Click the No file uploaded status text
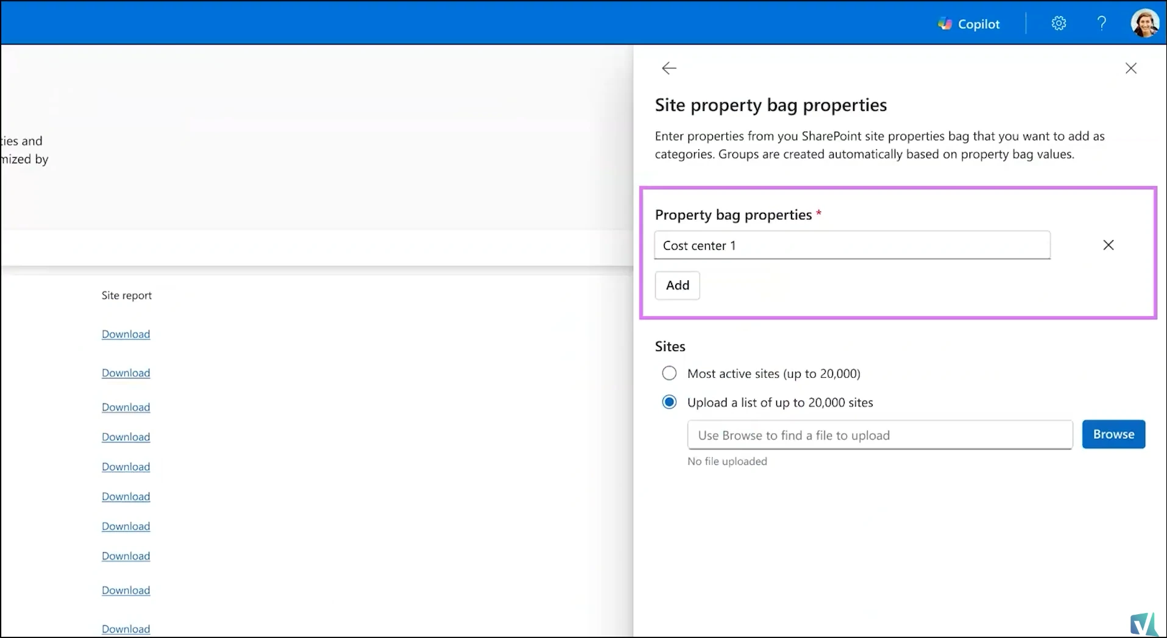The image size is (1167, 638). [727, 461]
